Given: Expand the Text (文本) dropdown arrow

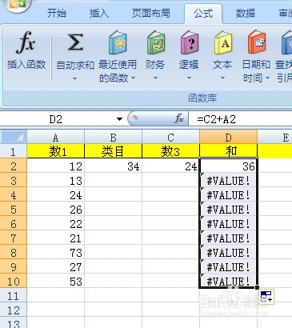Looking at the screenshot, I should 222,78.
